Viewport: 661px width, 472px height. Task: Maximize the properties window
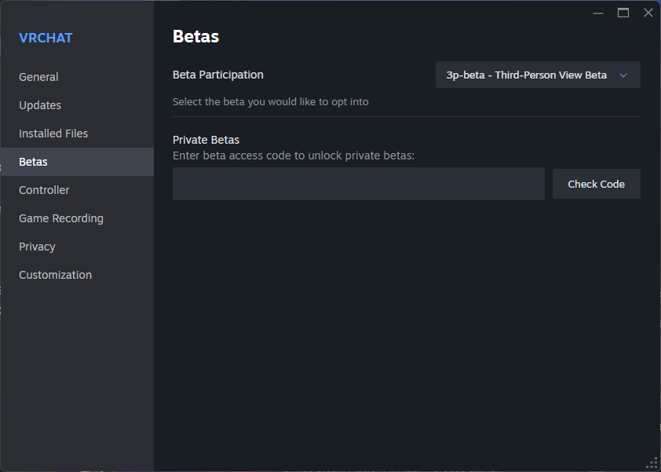tap(623, 13)
